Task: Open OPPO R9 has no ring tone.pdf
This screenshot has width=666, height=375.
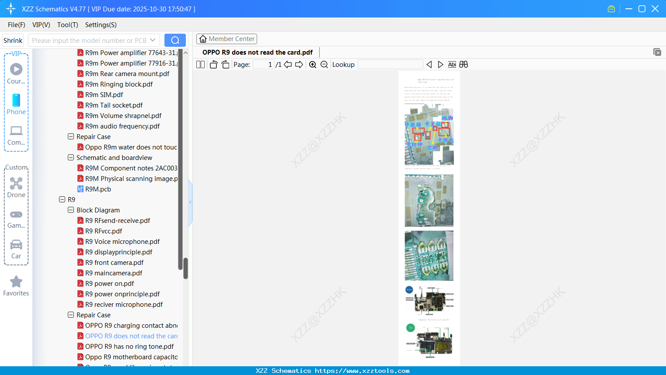Action: click(126, 347)
